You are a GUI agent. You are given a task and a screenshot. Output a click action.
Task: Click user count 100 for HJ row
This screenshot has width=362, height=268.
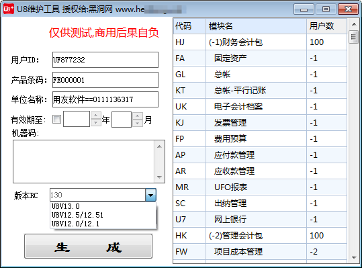pos(326,42)
